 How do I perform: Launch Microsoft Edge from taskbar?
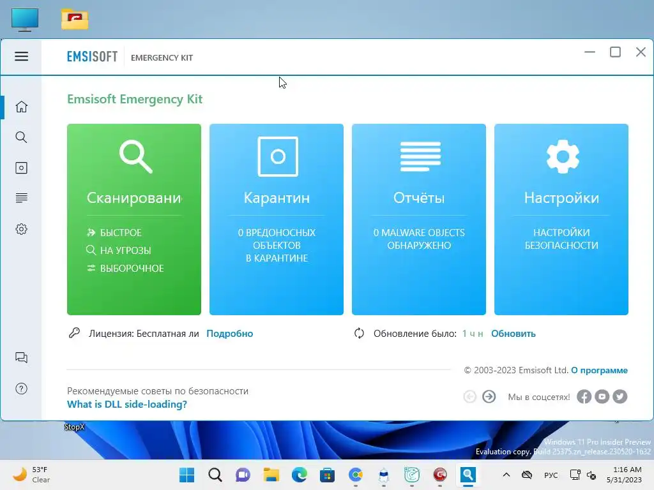300,475
